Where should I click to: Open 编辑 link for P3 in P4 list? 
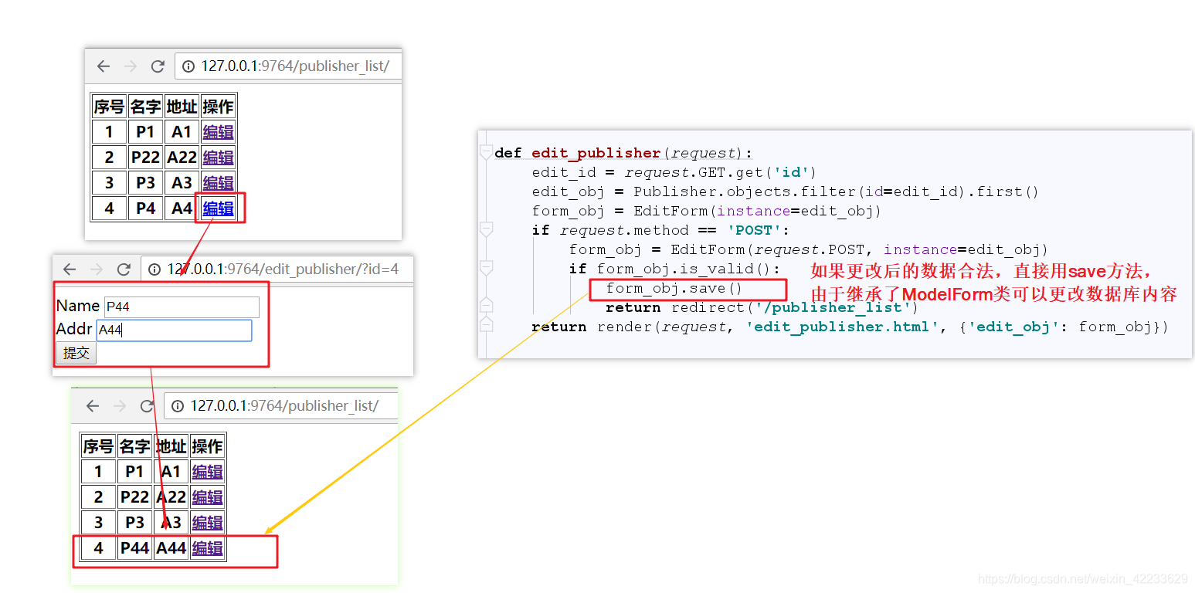[218, 183]
